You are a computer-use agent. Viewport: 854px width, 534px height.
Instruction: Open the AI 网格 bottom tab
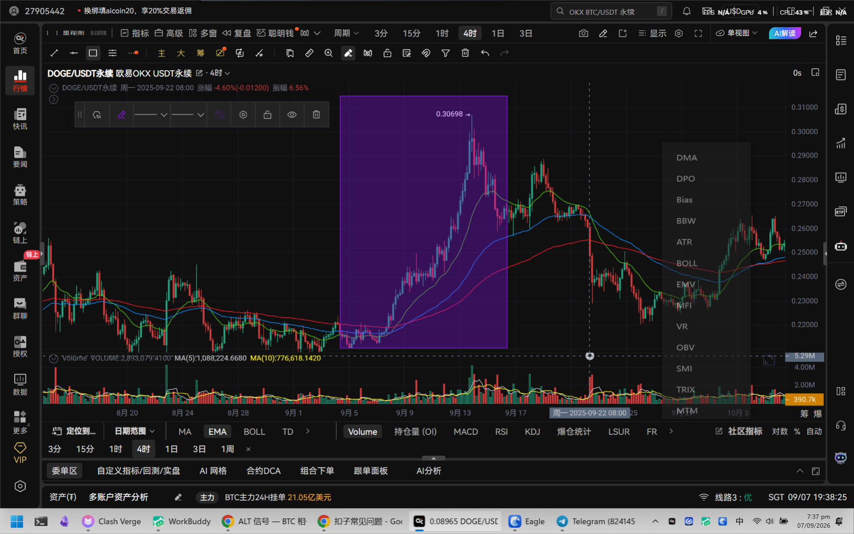(213, 471)
